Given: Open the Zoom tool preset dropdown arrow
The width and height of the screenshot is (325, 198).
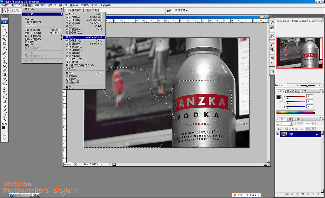Looking at the screenshot, I should 9,10.
